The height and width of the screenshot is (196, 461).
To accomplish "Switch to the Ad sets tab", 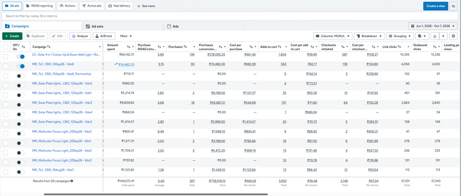I will pos(122,27).
